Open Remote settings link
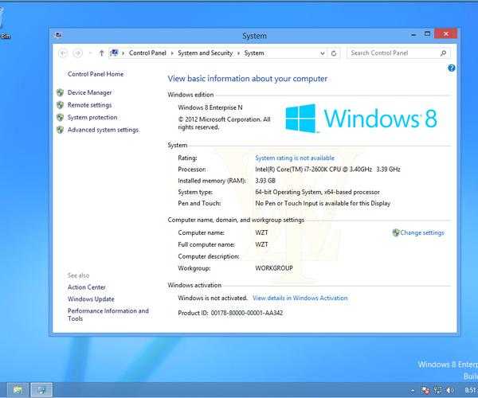This screenshot has width=478, height=398. [x=89, y=105]
